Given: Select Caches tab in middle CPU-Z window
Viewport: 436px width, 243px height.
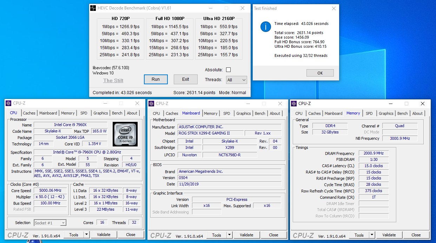Looking at the screenshot, I should [172, 113].
